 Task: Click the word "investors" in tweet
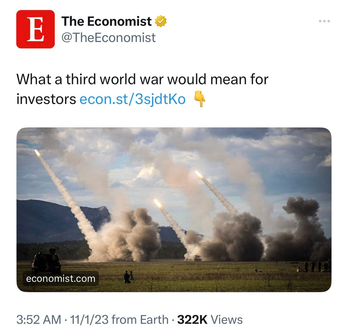(46, 99)
